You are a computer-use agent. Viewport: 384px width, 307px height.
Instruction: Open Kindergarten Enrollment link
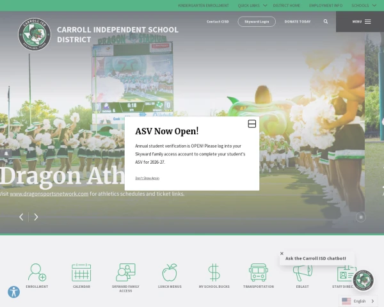(x=204, y=5)
